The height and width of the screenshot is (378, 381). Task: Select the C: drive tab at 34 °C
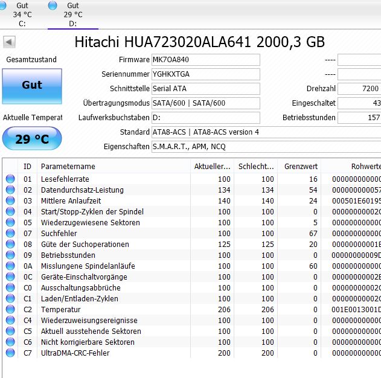(x=22, y=14)
